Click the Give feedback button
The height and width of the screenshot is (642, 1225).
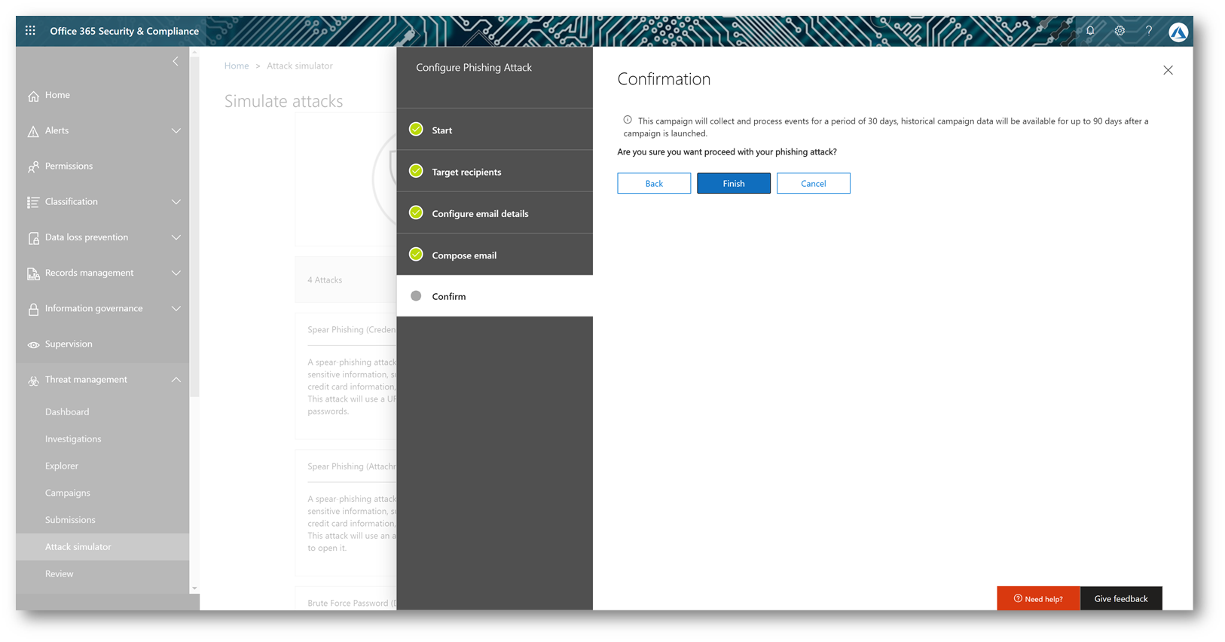click(x=1121, y=598)
